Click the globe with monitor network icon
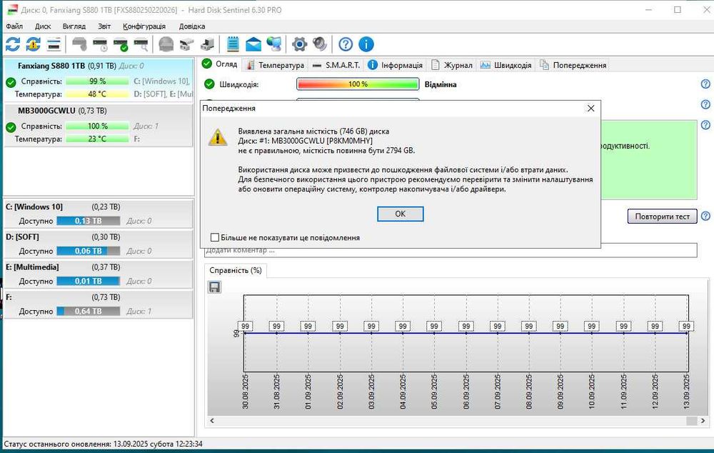 (x=274, y=44)
